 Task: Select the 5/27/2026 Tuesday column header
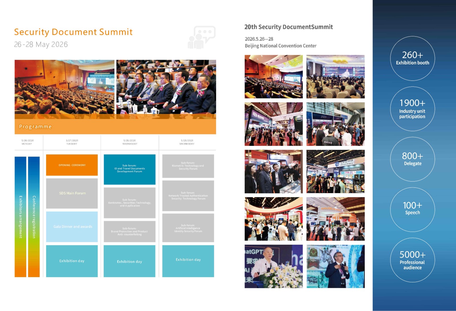(x=72, y=142)
